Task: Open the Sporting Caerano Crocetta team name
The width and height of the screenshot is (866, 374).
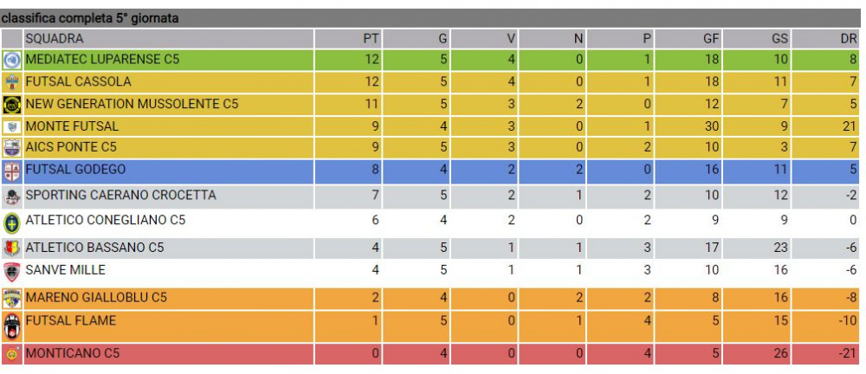Action: (x=120, y=195)
